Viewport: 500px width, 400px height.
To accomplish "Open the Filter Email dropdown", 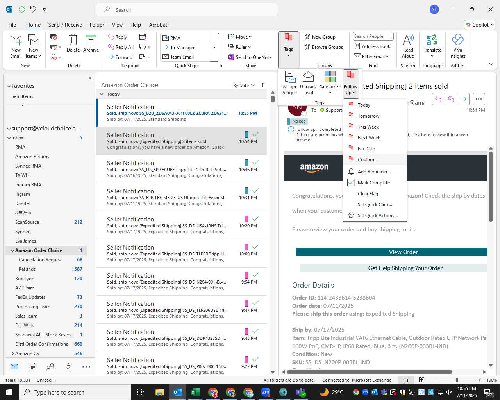I will pos(372,57).
